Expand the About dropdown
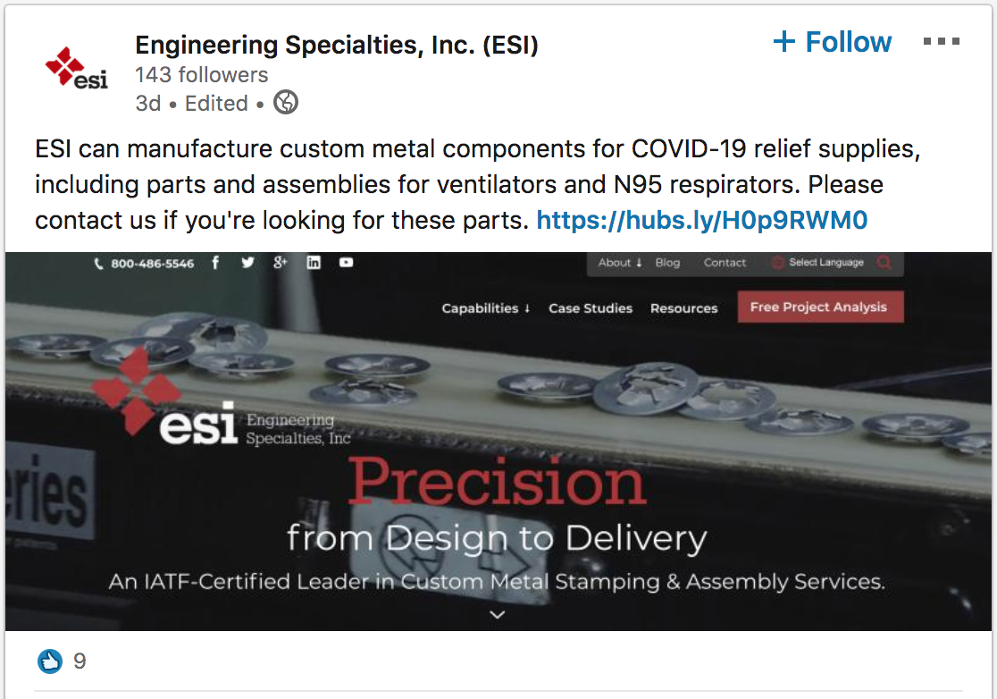Image resolution: width=997 pixels, height=699 pixels. [618, 262]
